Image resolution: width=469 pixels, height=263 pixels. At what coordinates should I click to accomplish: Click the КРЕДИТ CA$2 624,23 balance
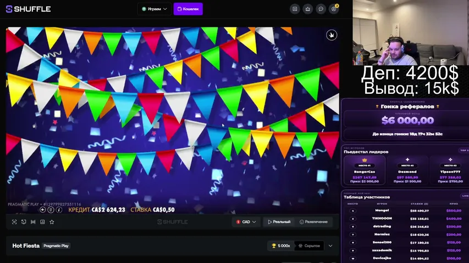tap(97, 210)
